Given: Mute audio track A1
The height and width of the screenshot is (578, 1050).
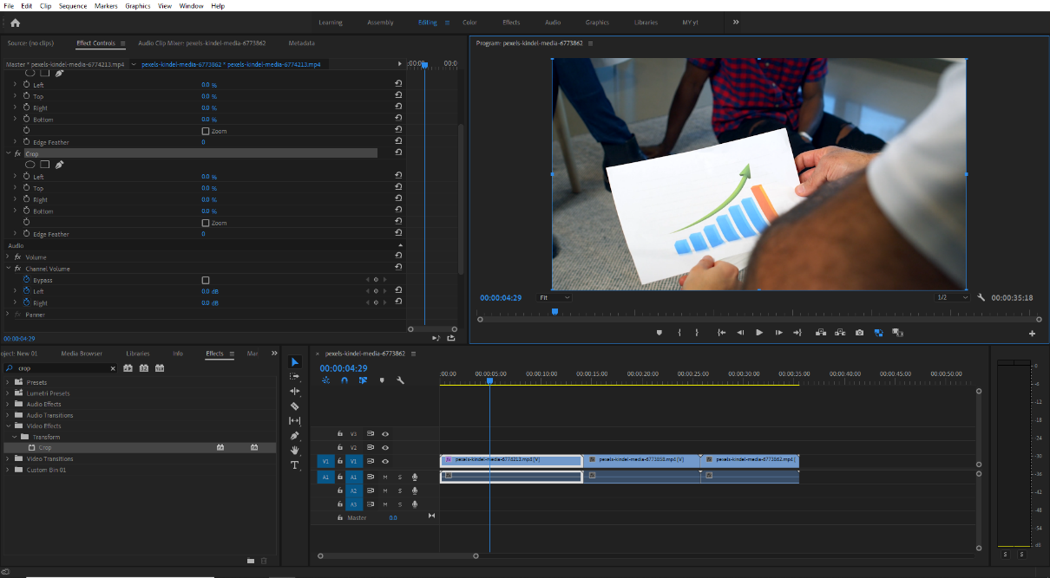Looking at the screenshot, I should (385, 477).
